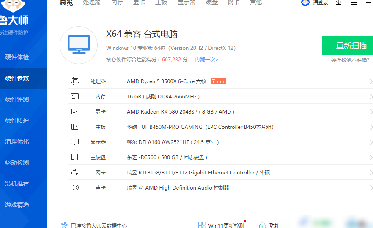Screen dimensions: 373x228
Task: Switch to the 硬盘 tab
Action: pyautogui.click(x=212, y=3)
